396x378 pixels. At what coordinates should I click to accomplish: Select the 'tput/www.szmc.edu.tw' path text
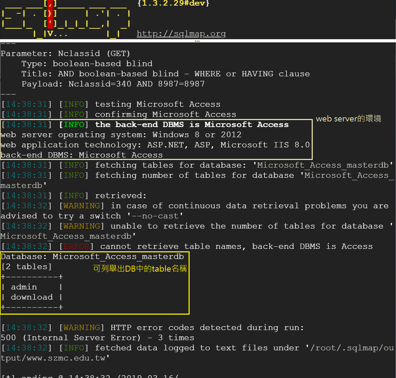55,358
